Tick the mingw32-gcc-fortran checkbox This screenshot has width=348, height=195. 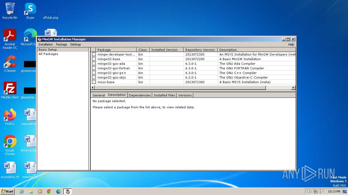[x=94, y=68]
